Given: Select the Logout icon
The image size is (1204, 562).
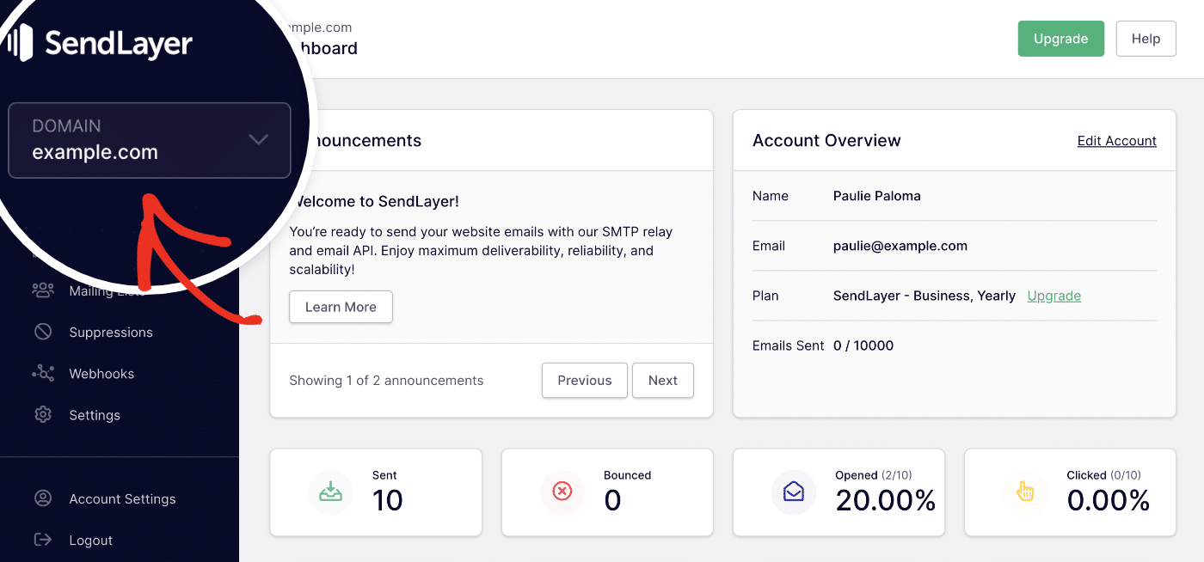Looking at the screenshot, I should (43, 540).
